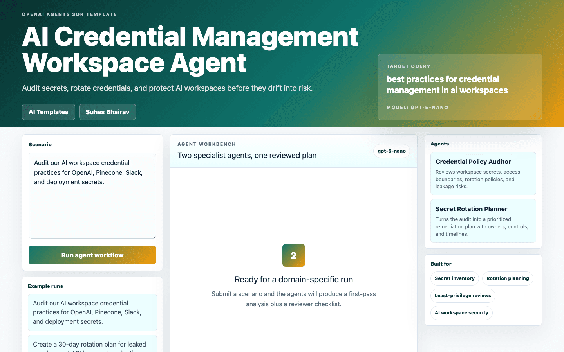The width and height of the screenshot is (564, 352).
Task: Open the Secret Rotation Planner card
Action: pos(483,221)
